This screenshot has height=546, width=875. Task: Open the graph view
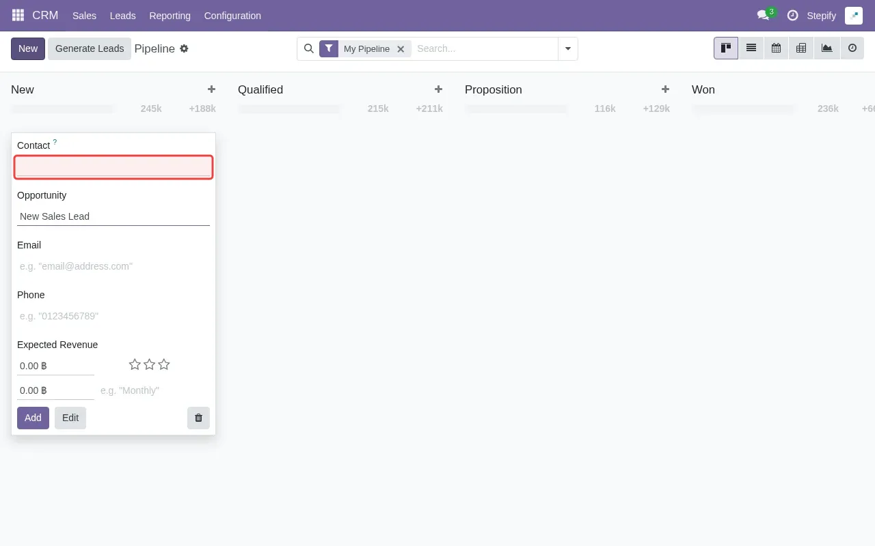tap(826, 48)
